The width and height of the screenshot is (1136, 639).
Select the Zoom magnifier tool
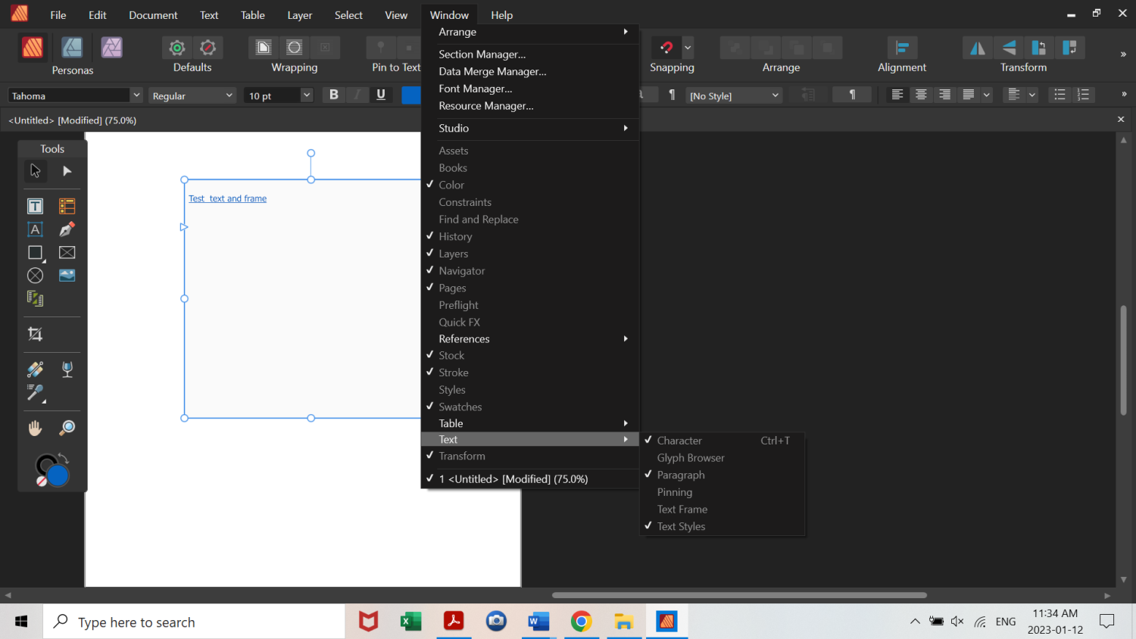pos(67,428)
